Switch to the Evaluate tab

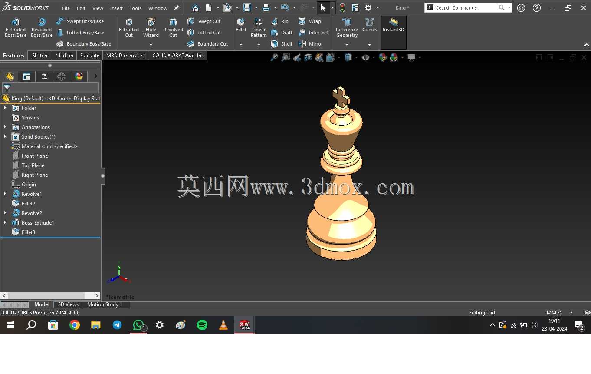pyautogui.click(x=90, y=56)
